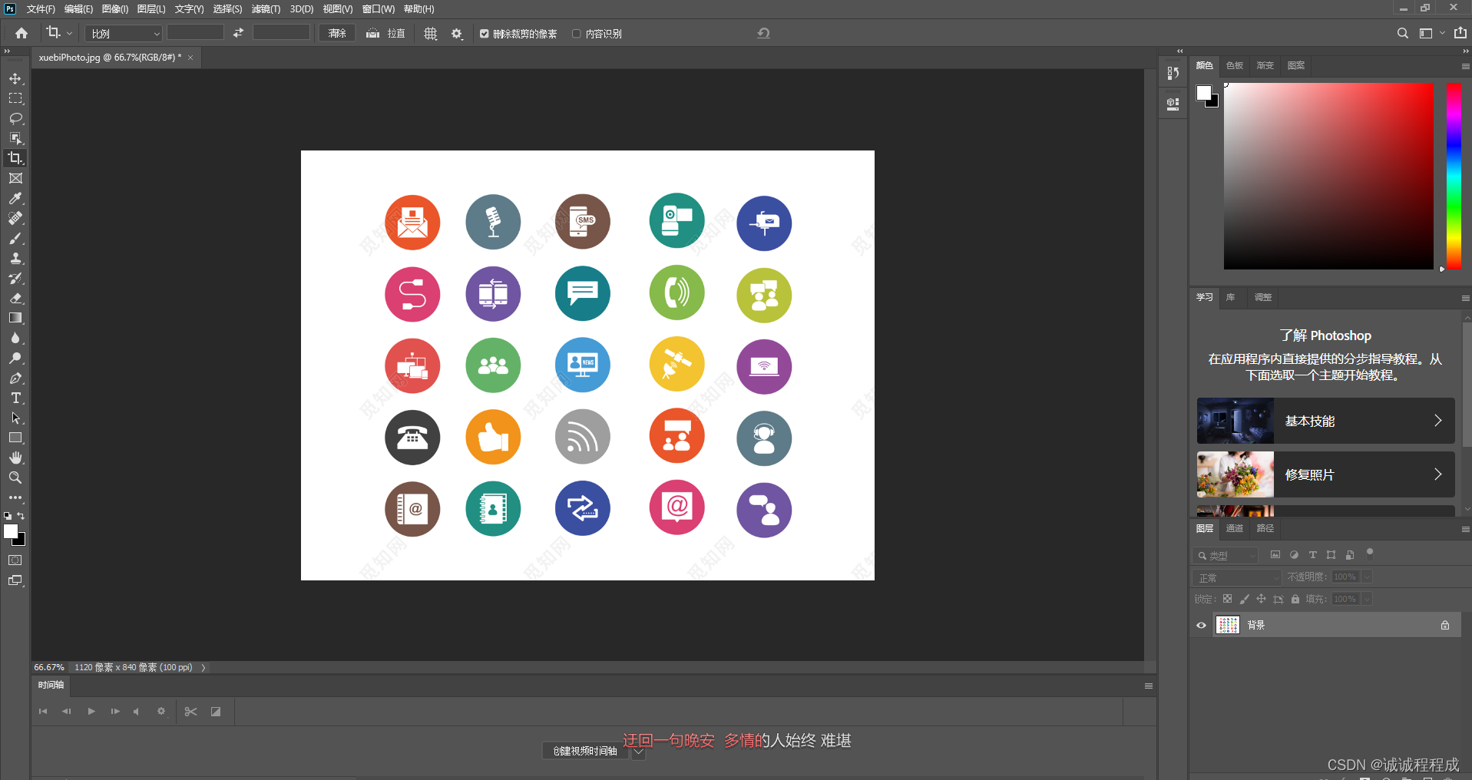This screenshot has width=1472, height=780.
Task: Expand the create video timeline dropdown arrow
Action: click(x=638, y=752)
